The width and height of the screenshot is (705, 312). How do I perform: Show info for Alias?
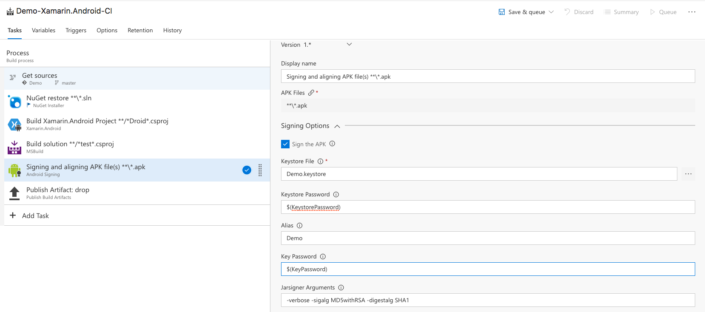(299, 226)
